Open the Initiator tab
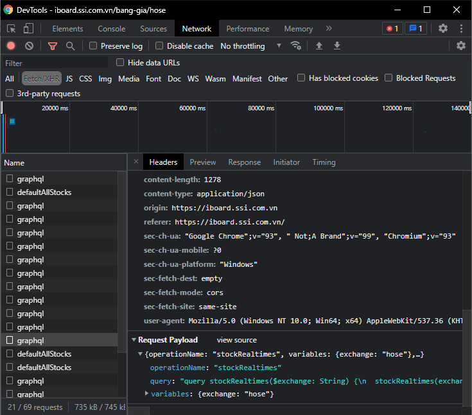Image resolution: width=472 pixels, height=415 pixels. 286,162
